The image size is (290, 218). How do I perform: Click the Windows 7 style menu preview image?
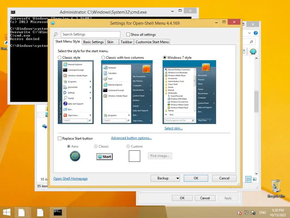tap(189, 92)
